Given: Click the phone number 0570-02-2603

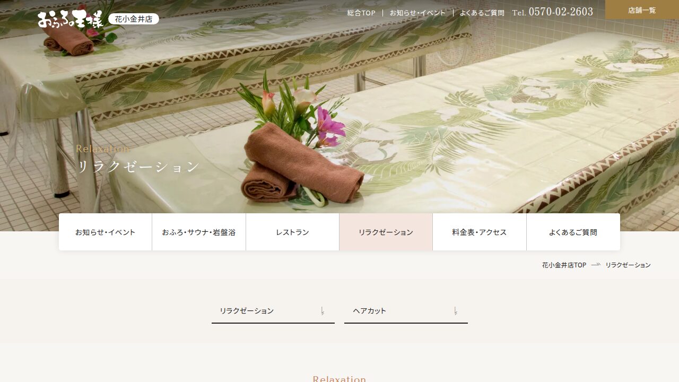Looking at the screenshot, I should pos(561,12).
